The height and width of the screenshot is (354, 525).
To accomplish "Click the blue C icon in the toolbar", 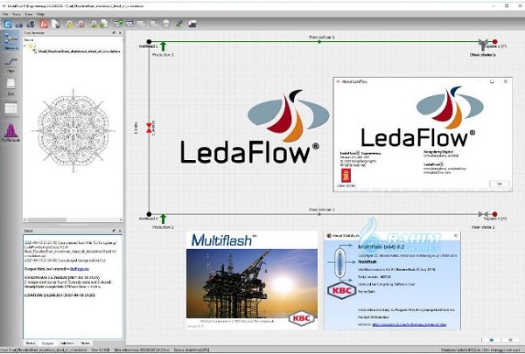I will [x=8, y=24].
